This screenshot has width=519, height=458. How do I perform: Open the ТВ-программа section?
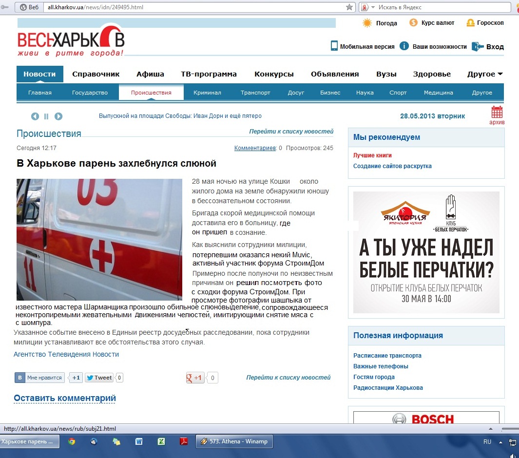coord(209,74)
